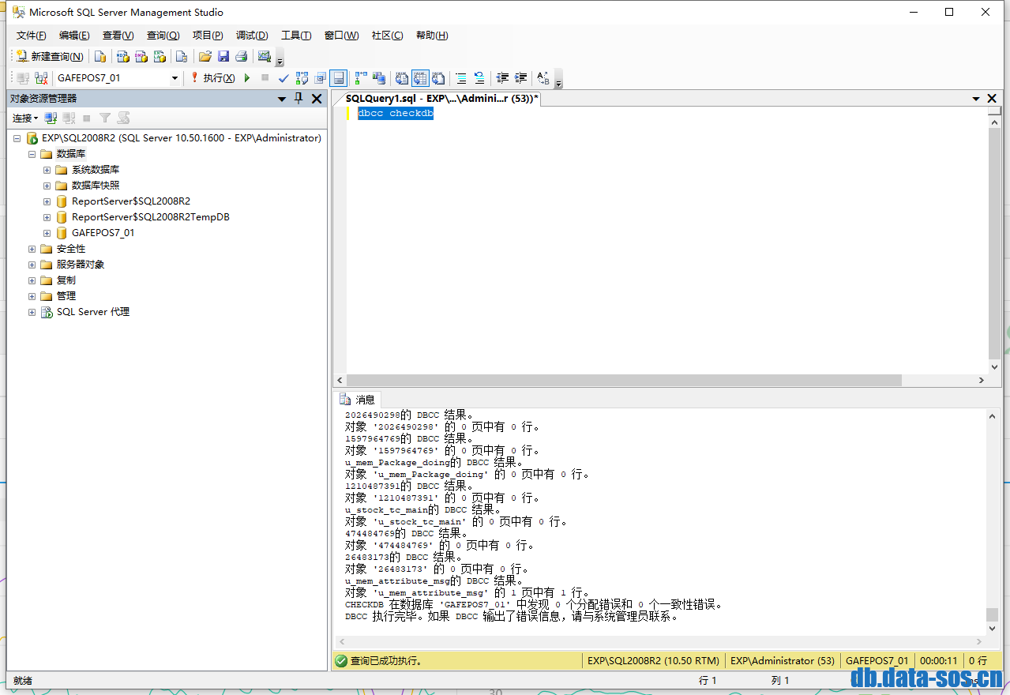Click the Increase Indent icon
Viewport: 1010px width, 695px height.
click(x=520, y=78)
